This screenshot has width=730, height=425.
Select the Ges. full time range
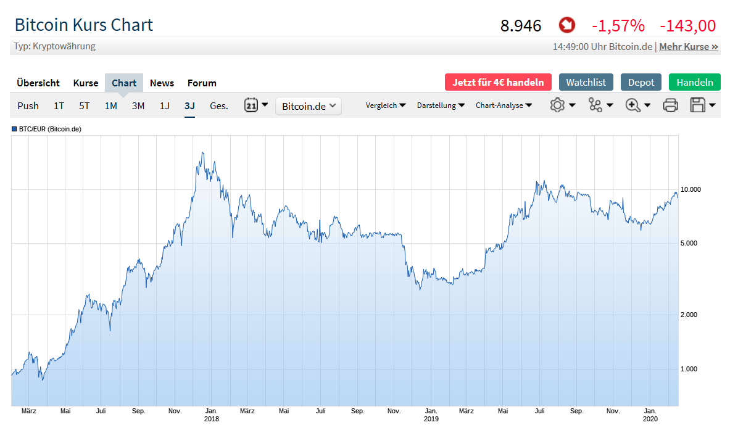point(219,105)
